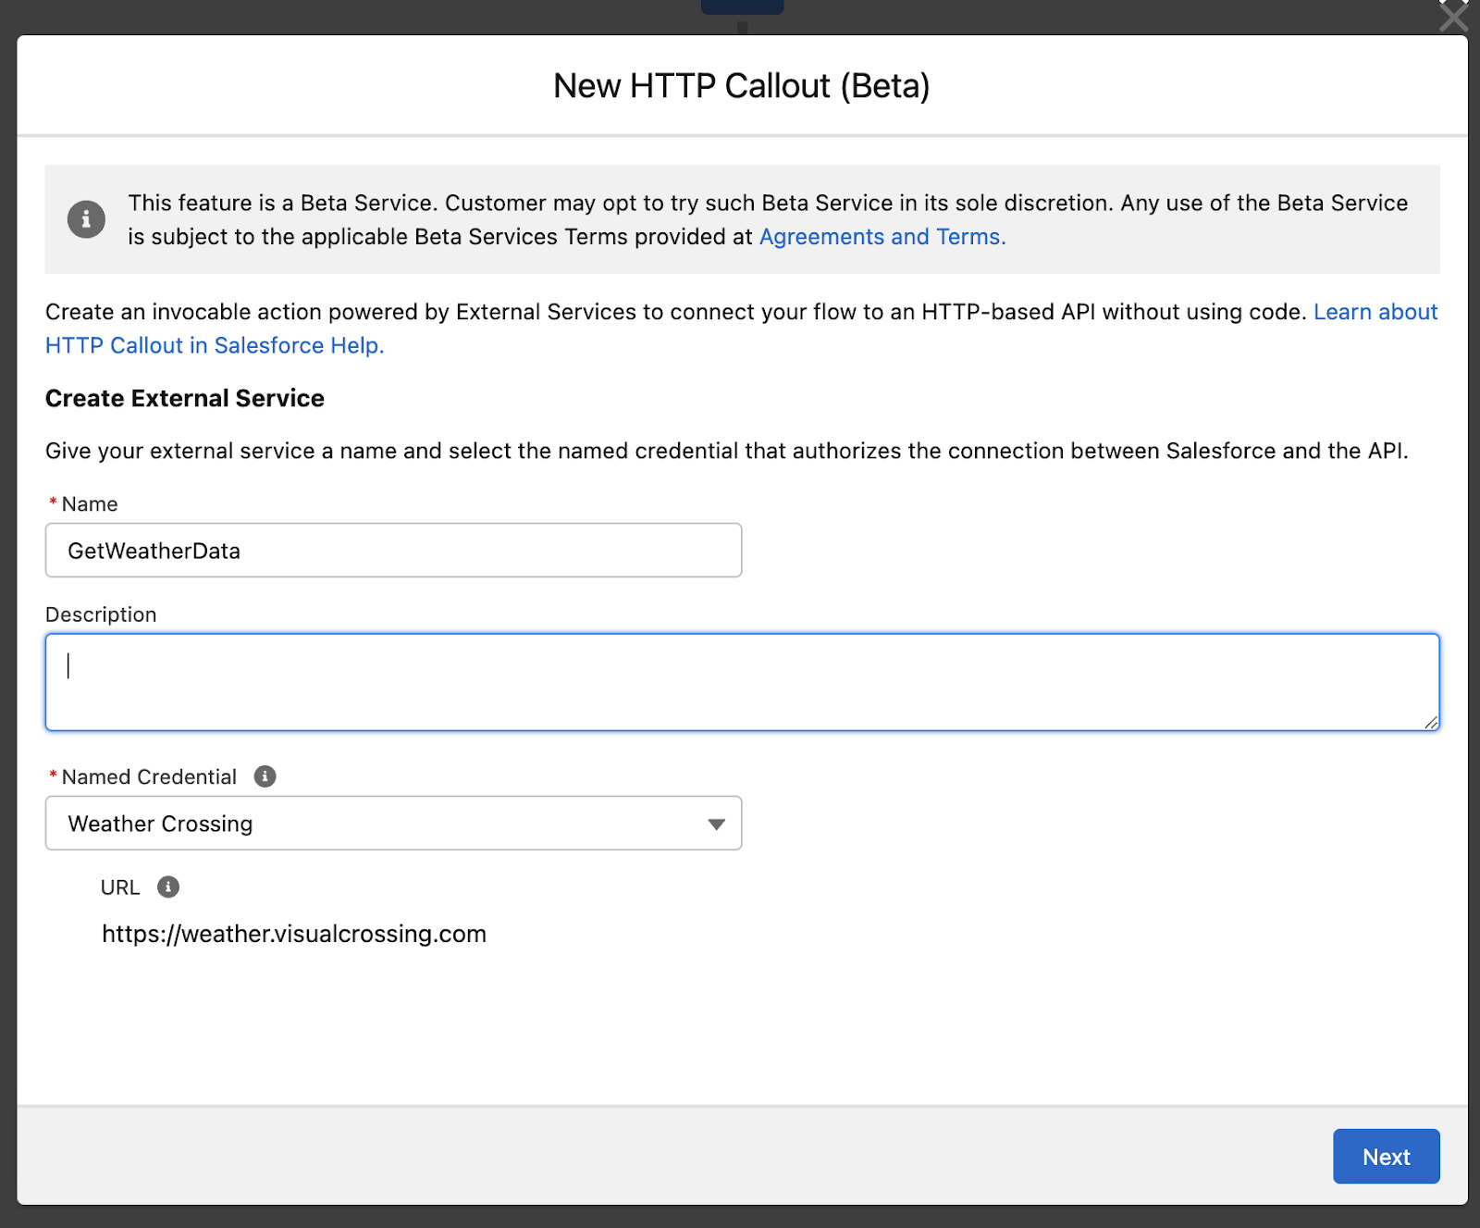The image size is (1480, 1228).
Task: Click the URL label text
Action: coord(120,887)
